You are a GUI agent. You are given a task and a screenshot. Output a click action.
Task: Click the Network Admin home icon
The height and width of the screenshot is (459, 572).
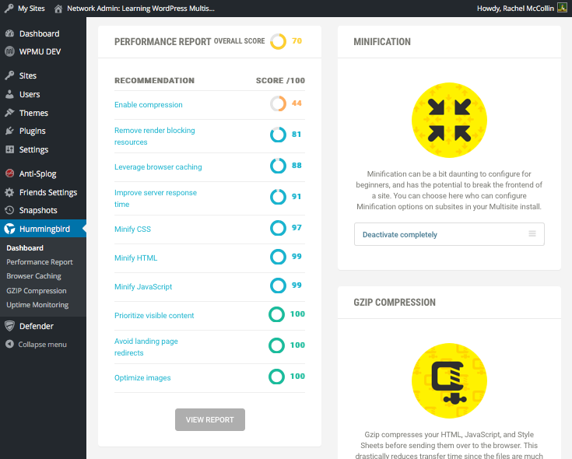58,9
